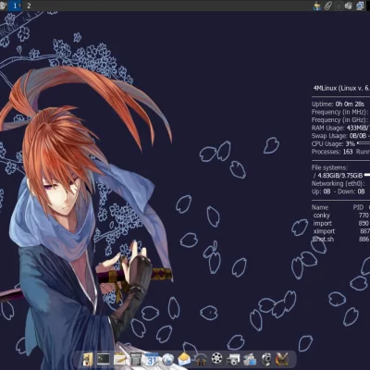The height and width of the screenshot is (370, 370).
Task: Open the film reel video player icon
Action: [217, 359]
